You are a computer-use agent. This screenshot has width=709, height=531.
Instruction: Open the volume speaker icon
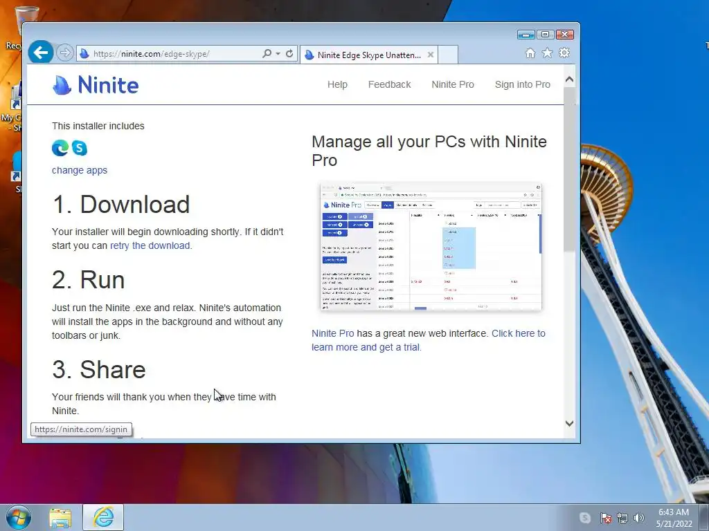pos(639,518)
